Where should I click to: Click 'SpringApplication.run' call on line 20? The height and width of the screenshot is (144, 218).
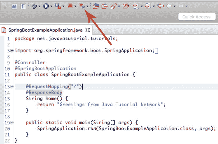coord(66,128)
